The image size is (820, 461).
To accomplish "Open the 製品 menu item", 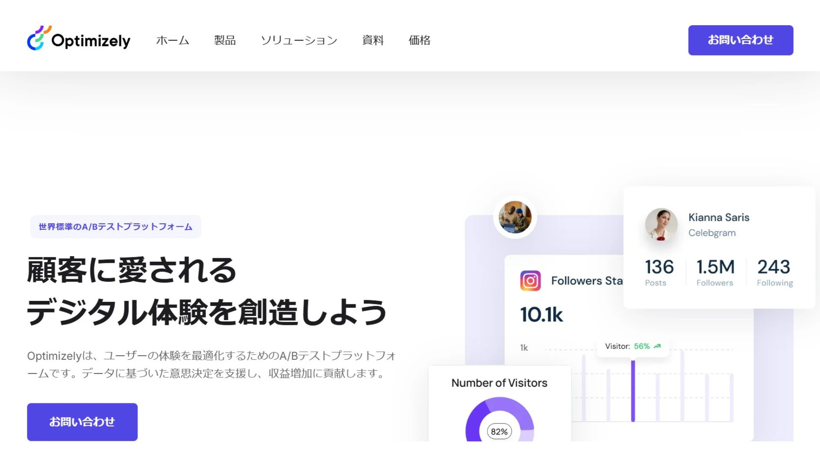I will pos(225,40).
